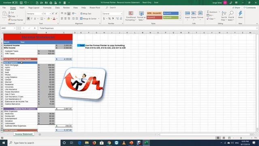Increase the indent of the cell
This screenshot has width=259, height=146.
click(76, 19)
